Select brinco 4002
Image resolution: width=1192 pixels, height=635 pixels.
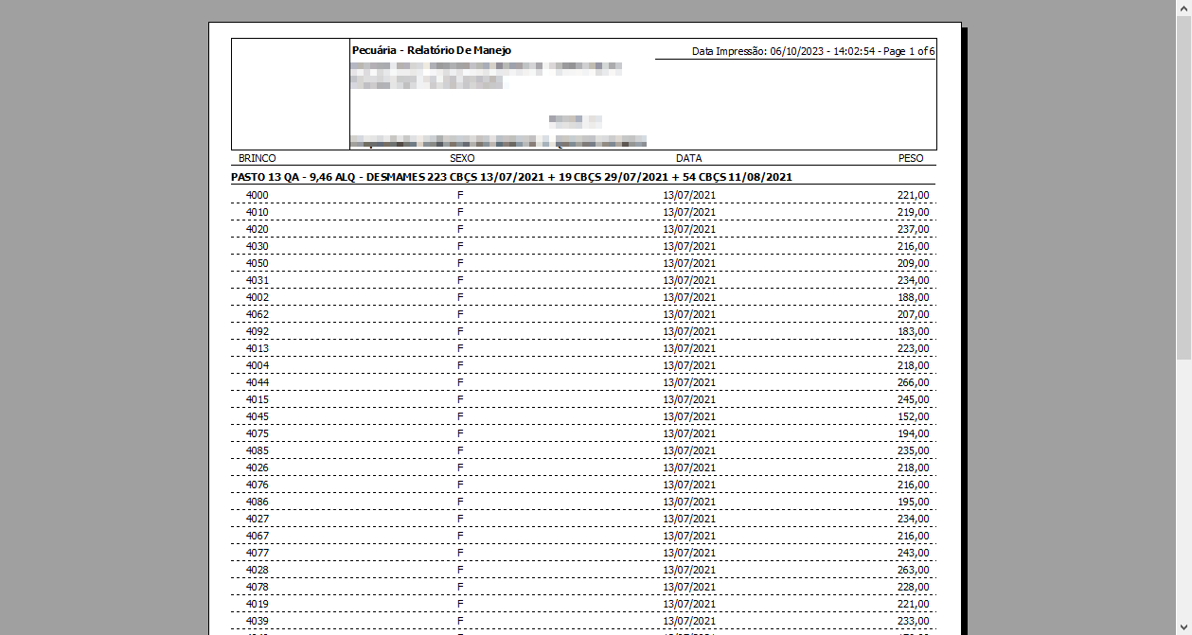(258, 297)
